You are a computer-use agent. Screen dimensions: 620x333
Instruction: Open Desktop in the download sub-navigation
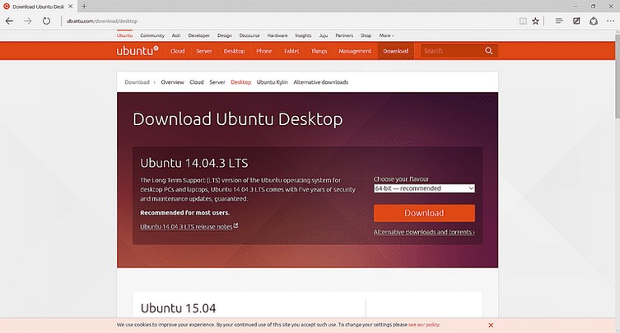[240, 82]
